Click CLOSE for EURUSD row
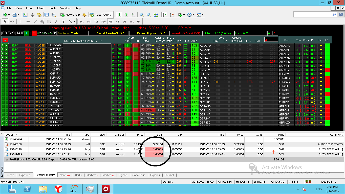345x194 pixels. coord(40,102)
